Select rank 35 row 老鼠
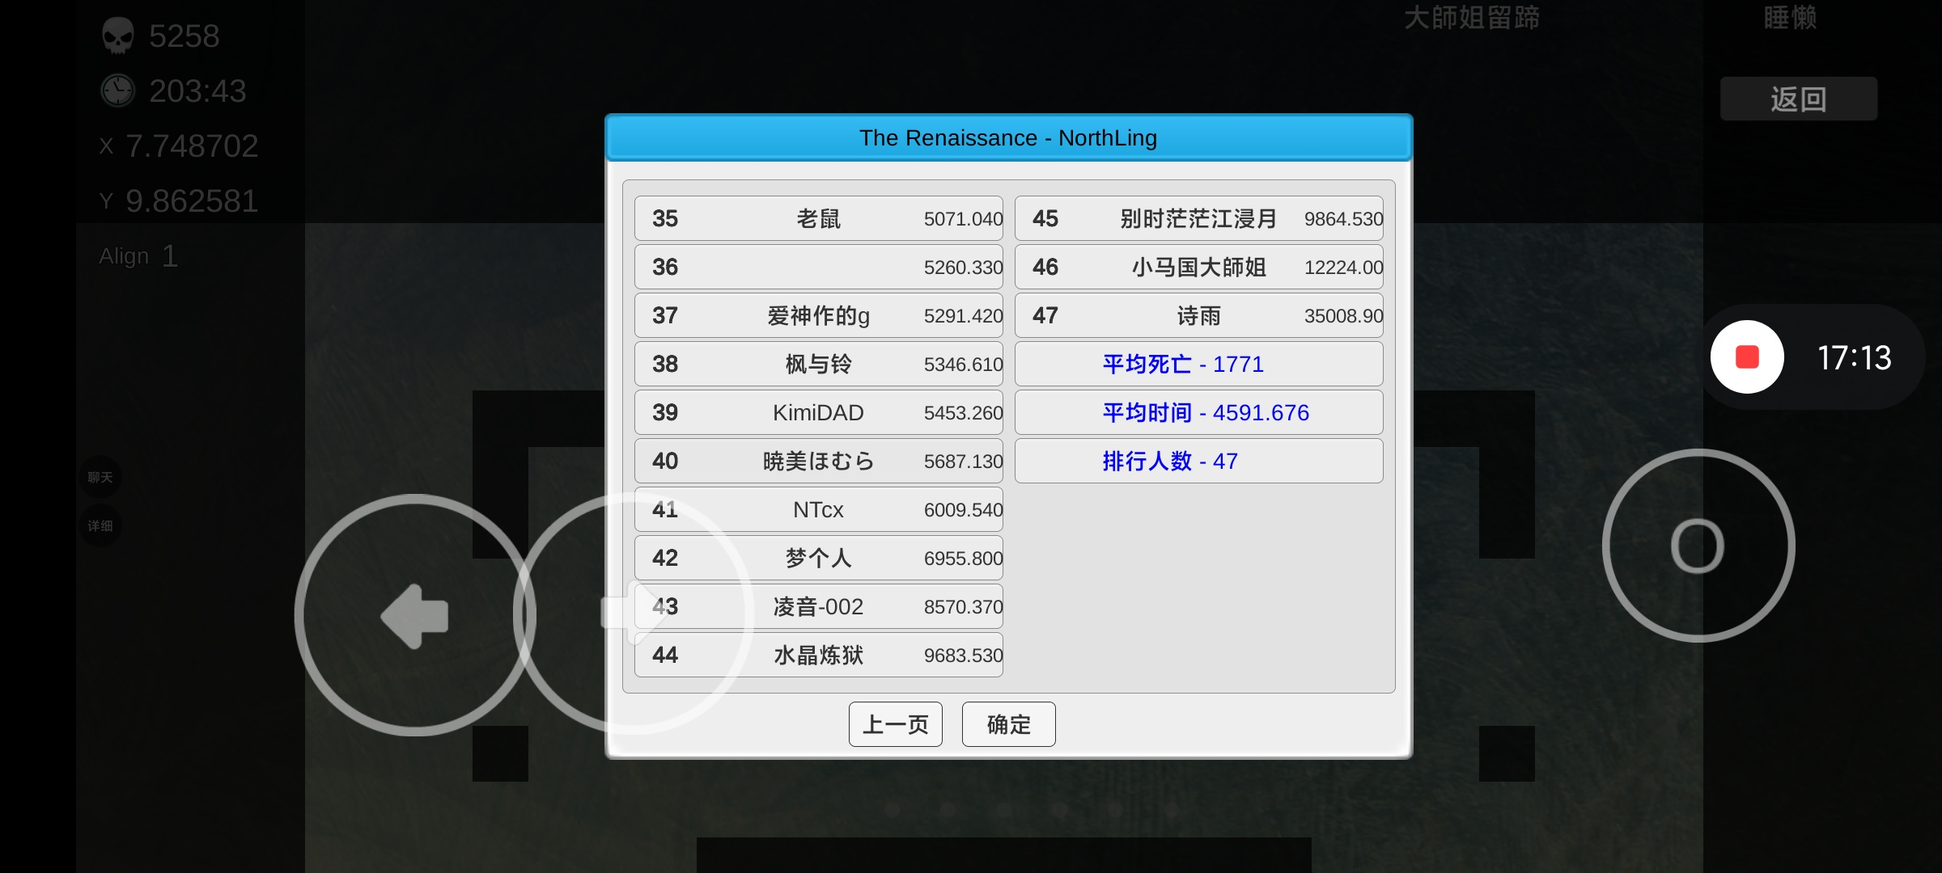Screen dimensions: 1942x873 click(x=818, y=218)
